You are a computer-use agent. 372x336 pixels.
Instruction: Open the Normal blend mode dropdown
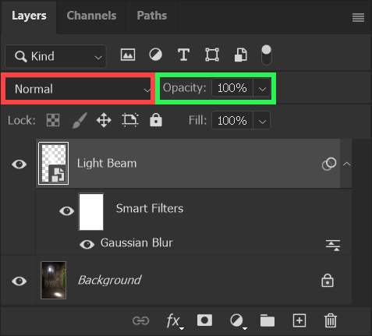[x=78, y=89]
